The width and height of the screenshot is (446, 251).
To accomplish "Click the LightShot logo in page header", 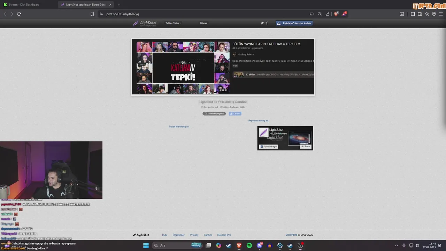I will (x=145, y=23).
